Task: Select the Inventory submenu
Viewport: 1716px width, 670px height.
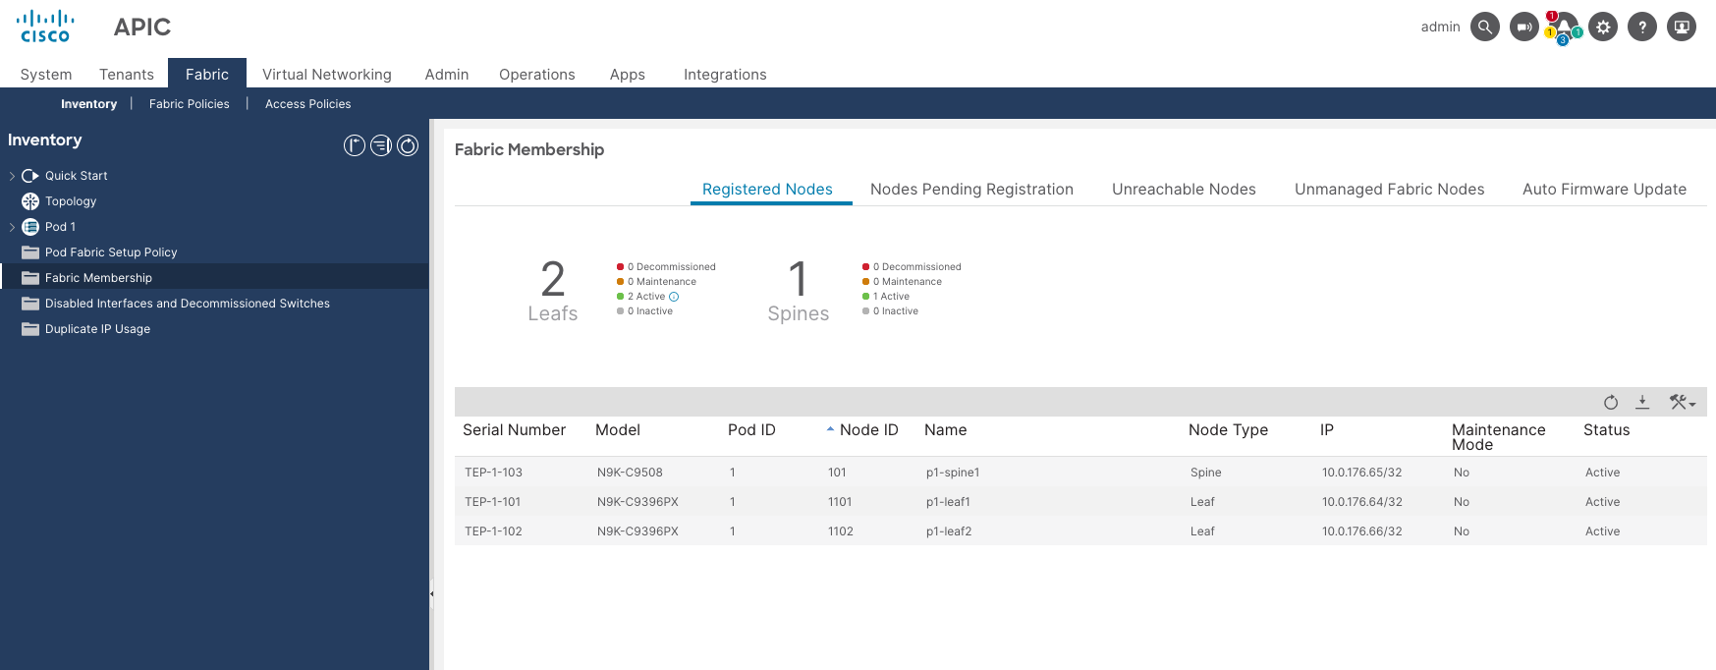Action: [x=88, y=104]
